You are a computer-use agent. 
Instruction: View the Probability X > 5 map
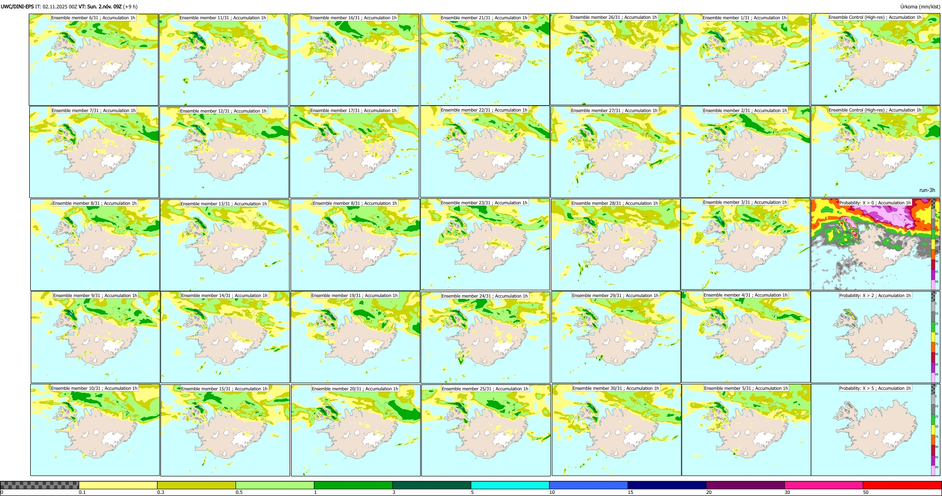click(876, 430)
